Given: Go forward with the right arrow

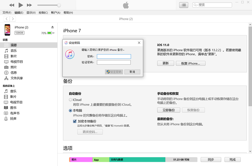Looking at the screenshot, I should tap(13, 19).
